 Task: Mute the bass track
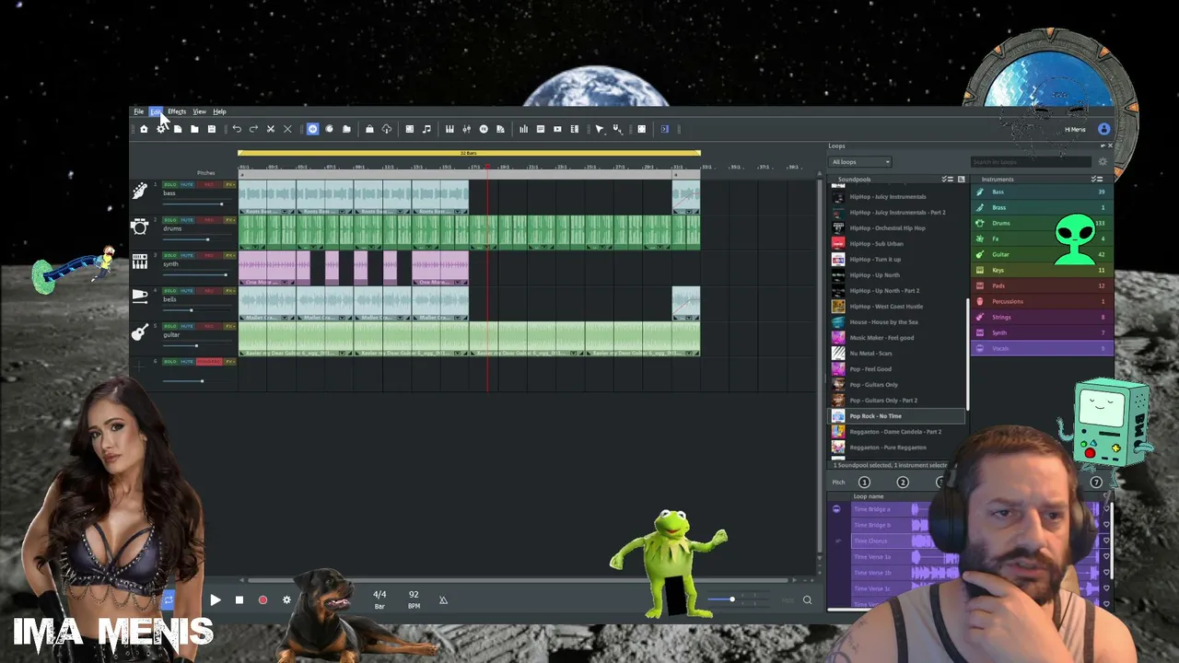[187, 185]
